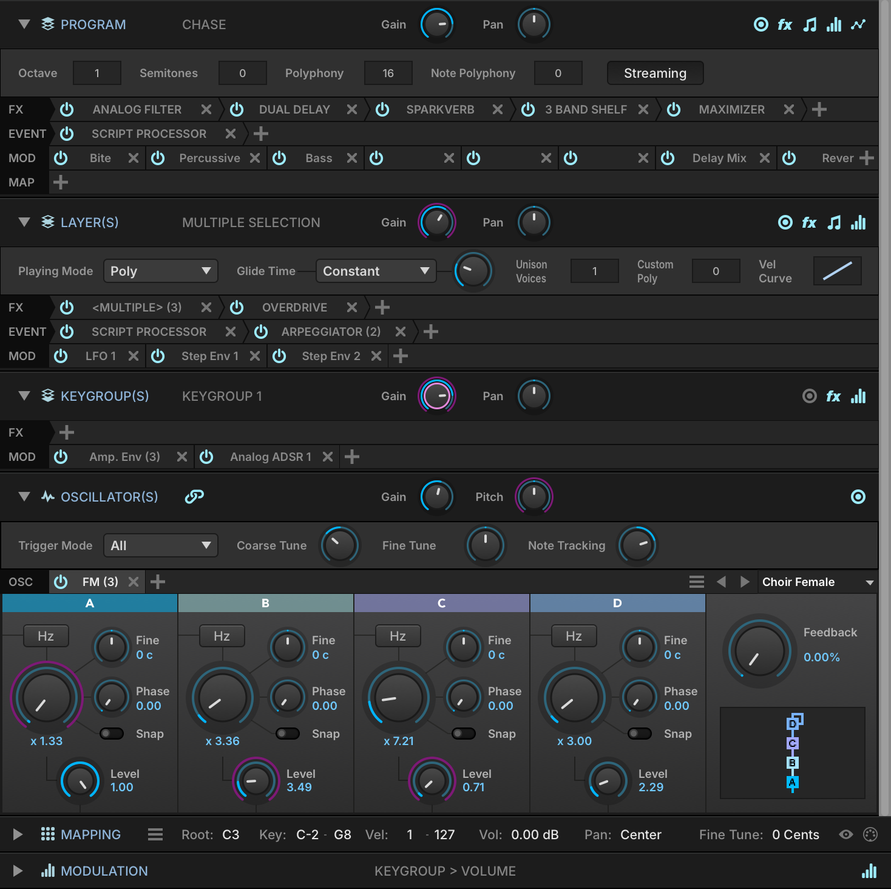Toggle Snap switch on operator A
This screenshot has width=891, height=889.
(112, 734)
